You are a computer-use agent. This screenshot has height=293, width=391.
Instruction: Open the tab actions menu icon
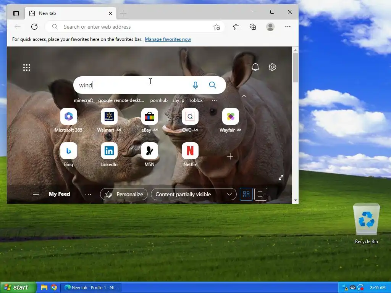[x=16, y=13]
